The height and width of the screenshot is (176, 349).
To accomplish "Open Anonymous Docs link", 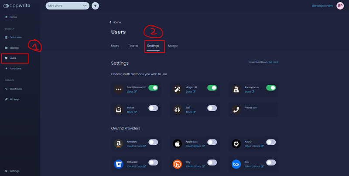I will [x=249, y=92].
